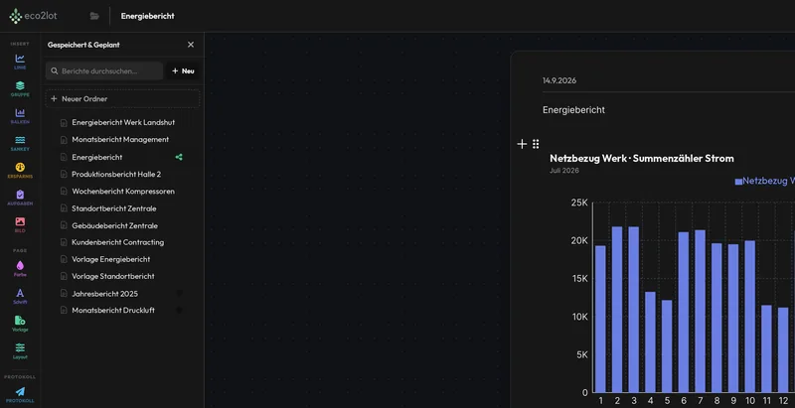Click the Juli 2026 chart subtitle
Image resolution: width=795 pixels, height=408 pixels.
pyautogui.click(x=564, y=171)
